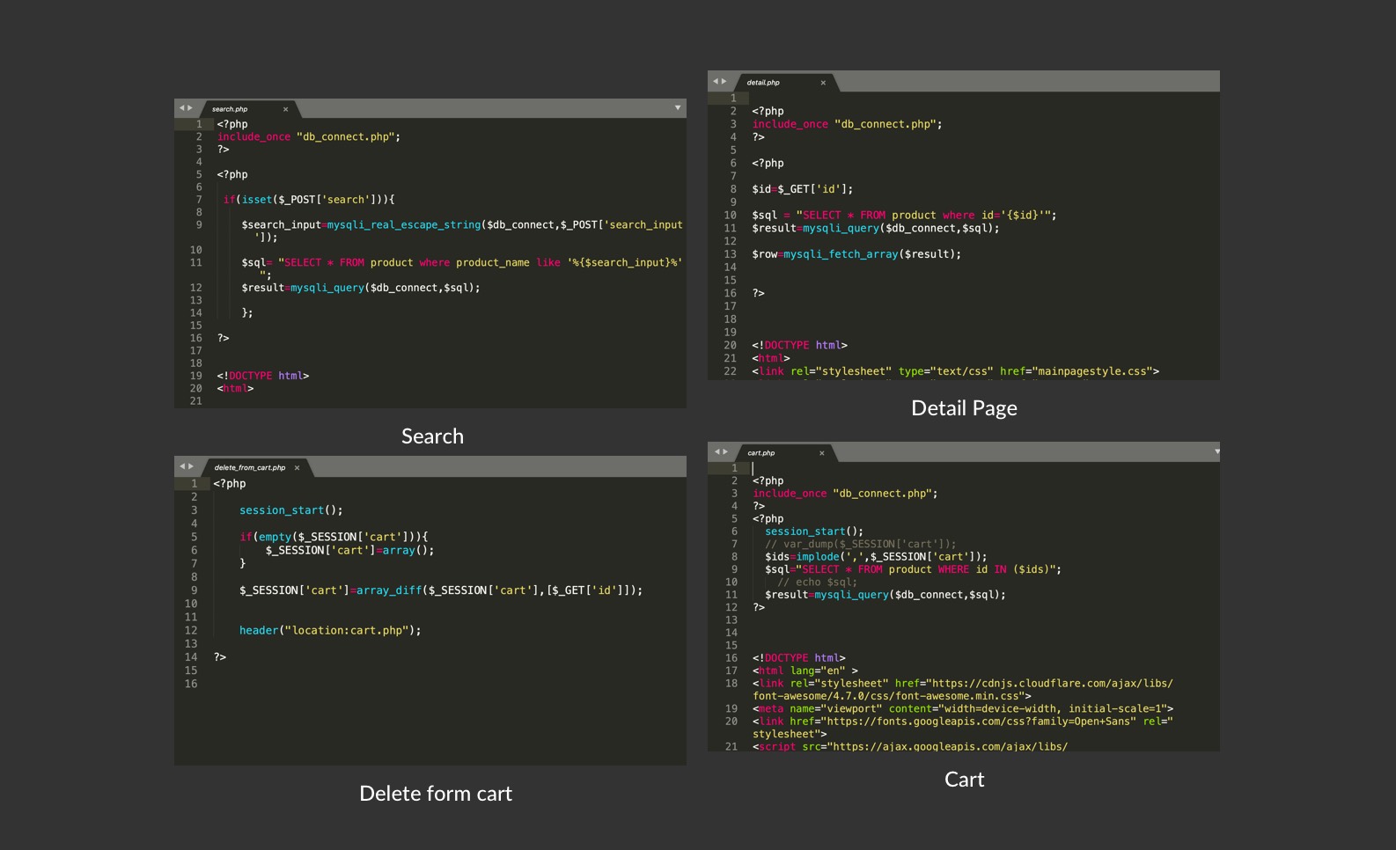Close the search.php tab
Viewport: 1396px width, 850px height.
(x=285, y=109)
